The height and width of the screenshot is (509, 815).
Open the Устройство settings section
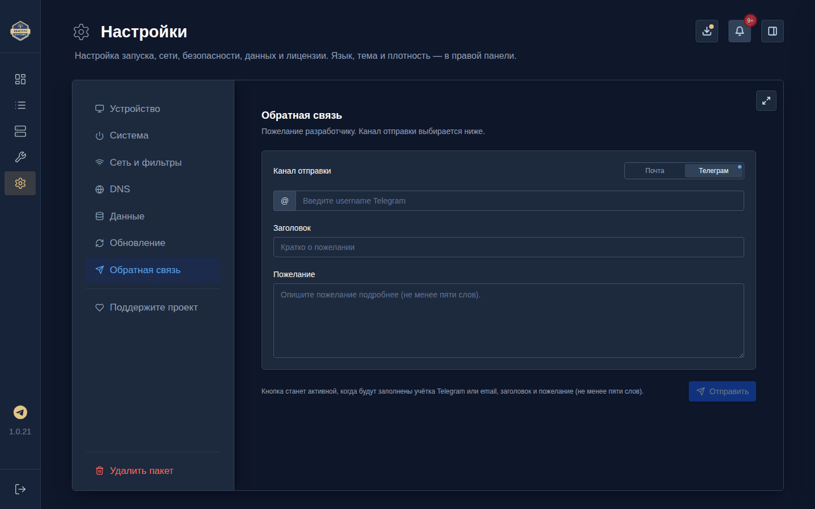tap(153, 109)
